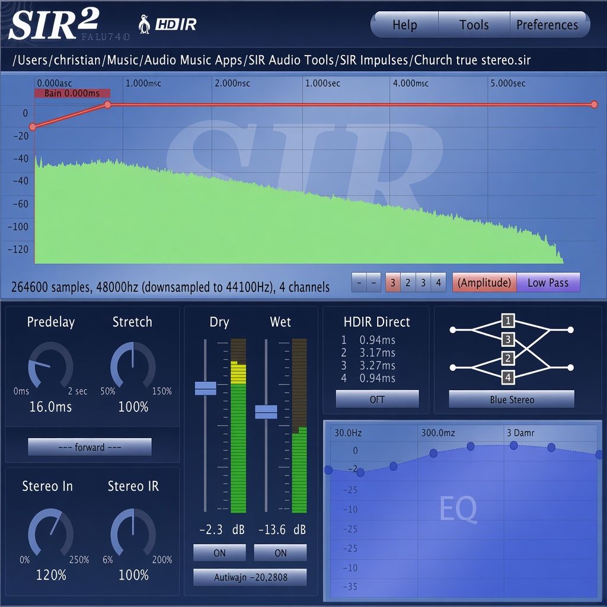Click the Stereo In value 120%

pos(51,575)
